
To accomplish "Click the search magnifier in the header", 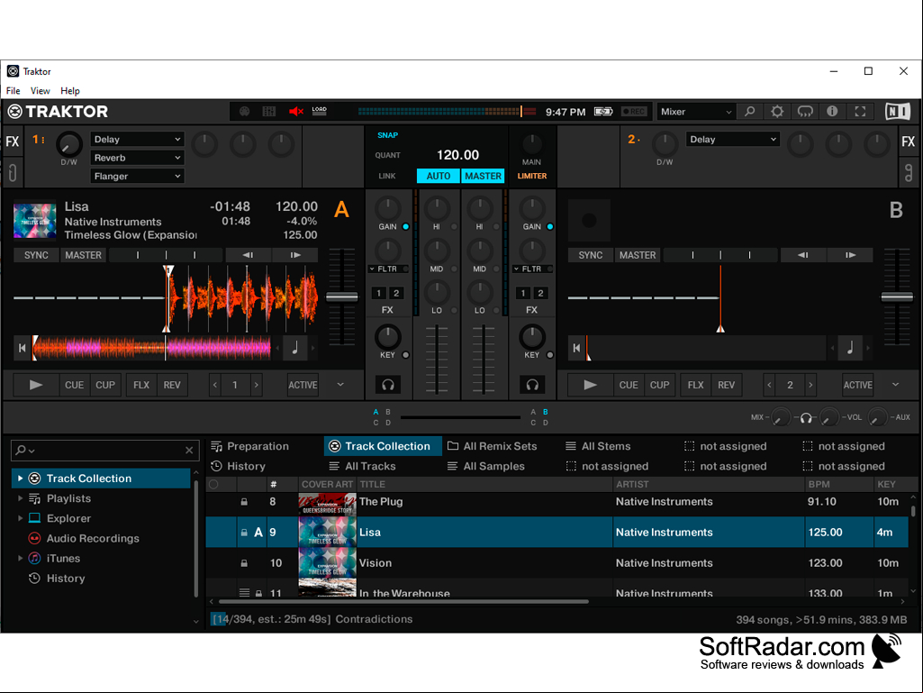I will [749, 112].
